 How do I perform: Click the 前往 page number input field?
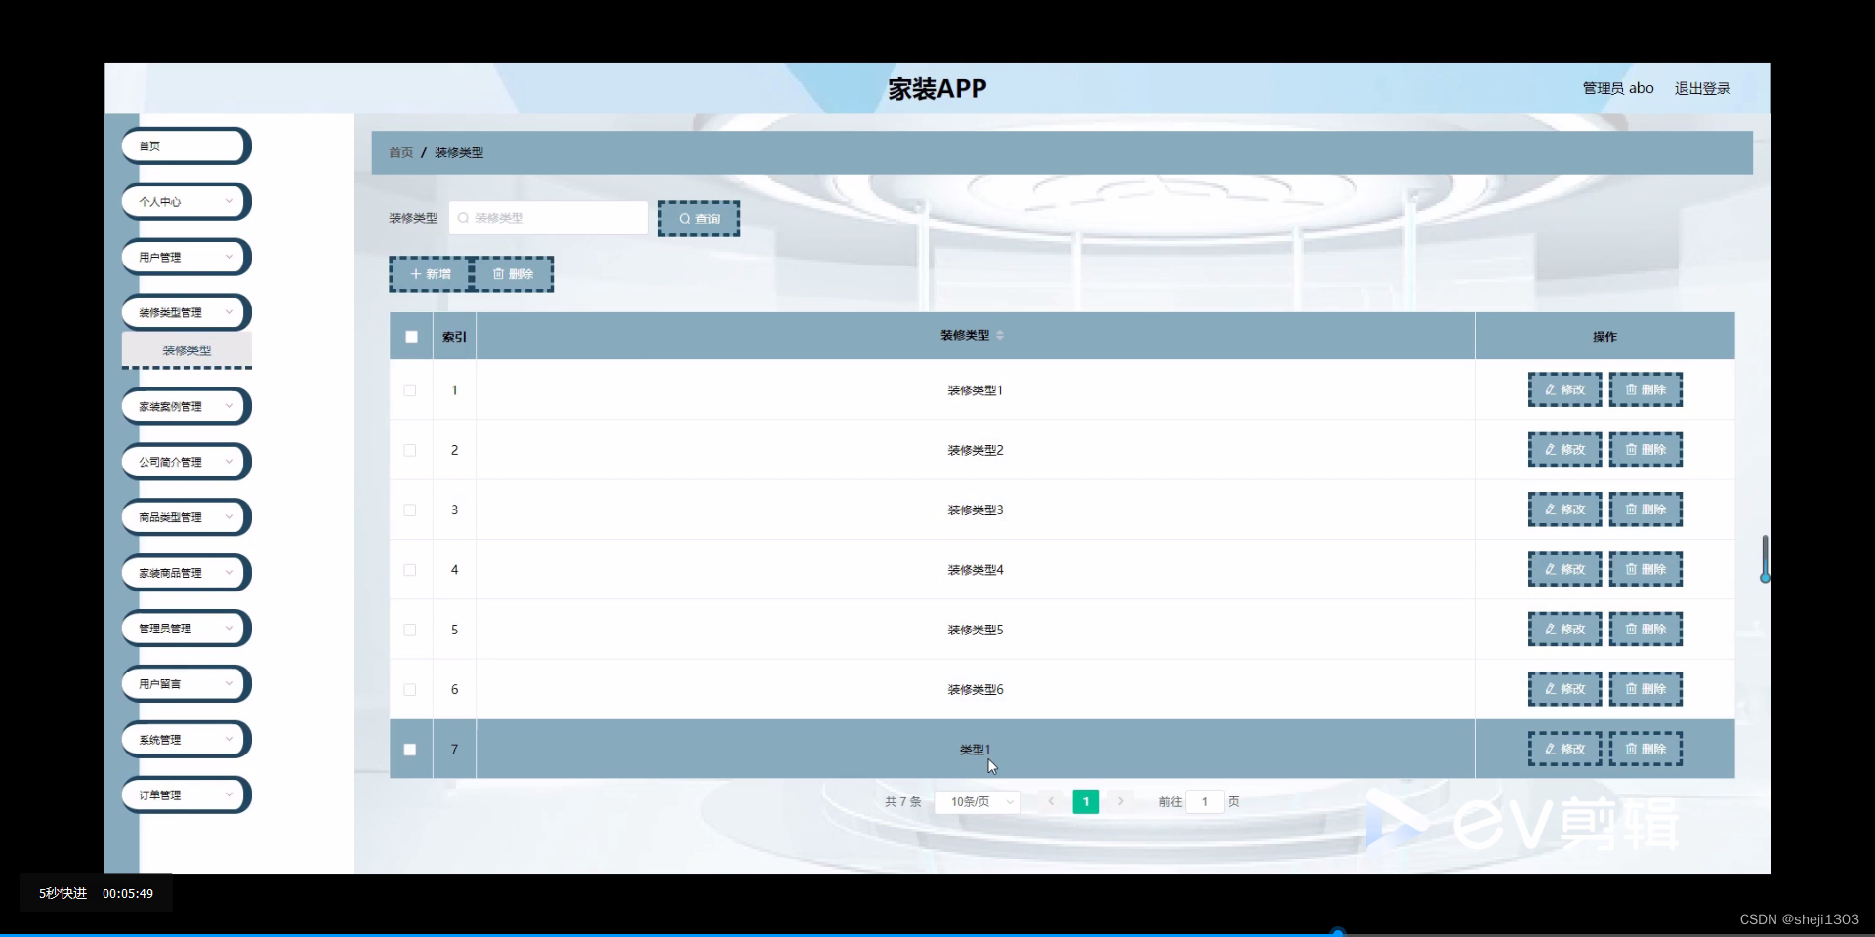pos(1204,801)
